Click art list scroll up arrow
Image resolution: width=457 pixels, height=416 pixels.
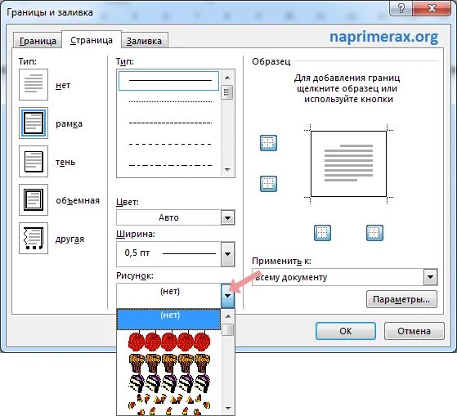[228, 316]
